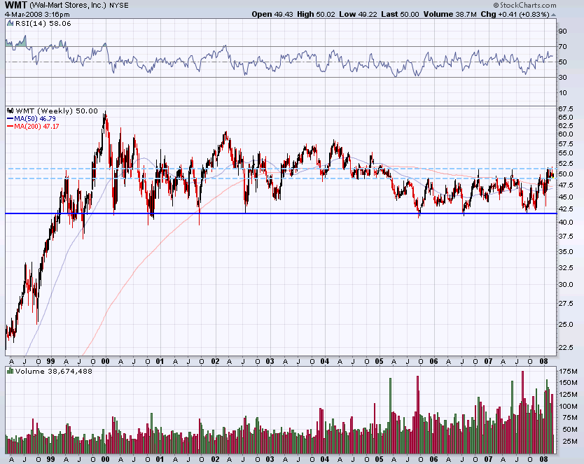Click the 175M volume axis label
This screenshot has height=464, width=584.
pos(568,372)
